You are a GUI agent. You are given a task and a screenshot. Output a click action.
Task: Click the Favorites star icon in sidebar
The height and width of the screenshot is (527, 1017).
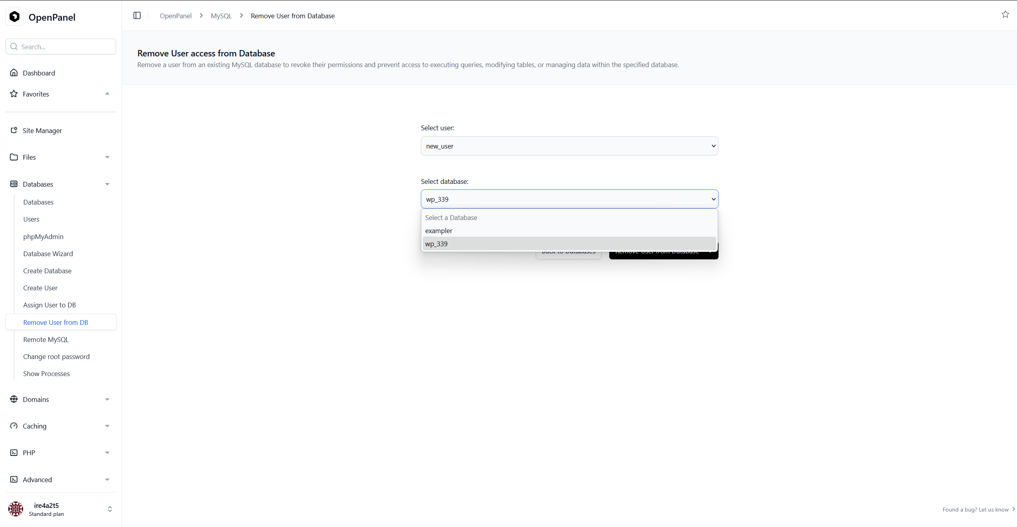click(14, 94)
